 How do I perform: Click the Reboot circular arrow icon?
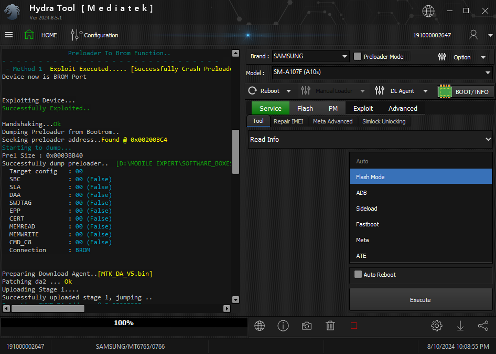coord(252,91)
